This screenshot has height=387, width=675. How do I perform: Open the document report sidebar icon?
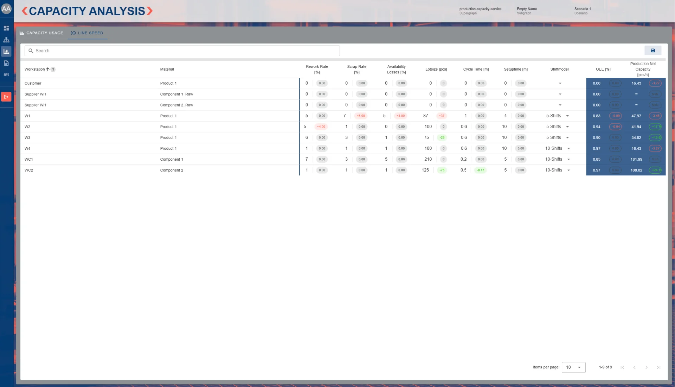[6, 63]
